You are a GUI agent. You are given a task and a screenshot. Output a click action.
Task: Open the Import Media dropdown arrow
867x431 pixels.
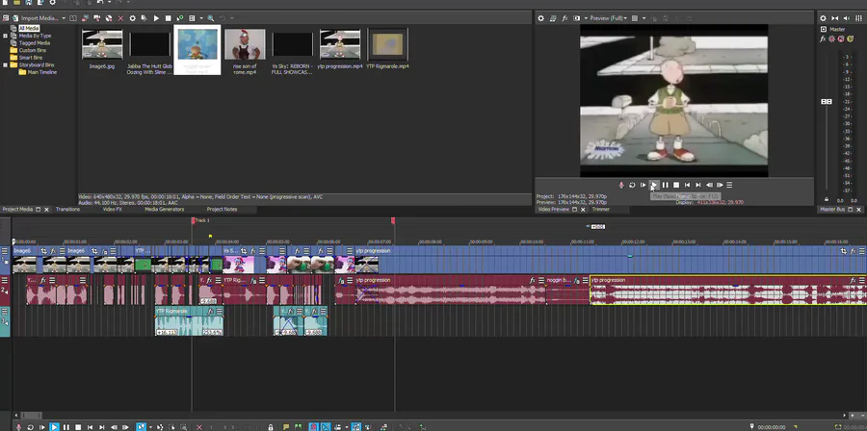click(x=64, y=18)
